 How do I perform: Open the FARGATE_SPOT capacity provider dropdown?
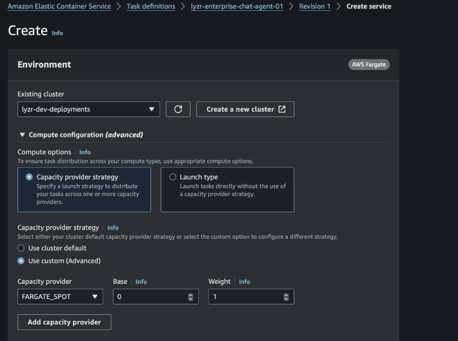(x=60, y=297)
